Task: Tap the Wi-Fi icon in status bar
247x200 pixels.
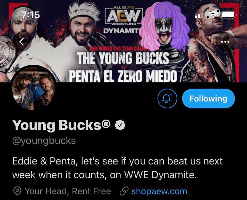Action: point(213,14)
